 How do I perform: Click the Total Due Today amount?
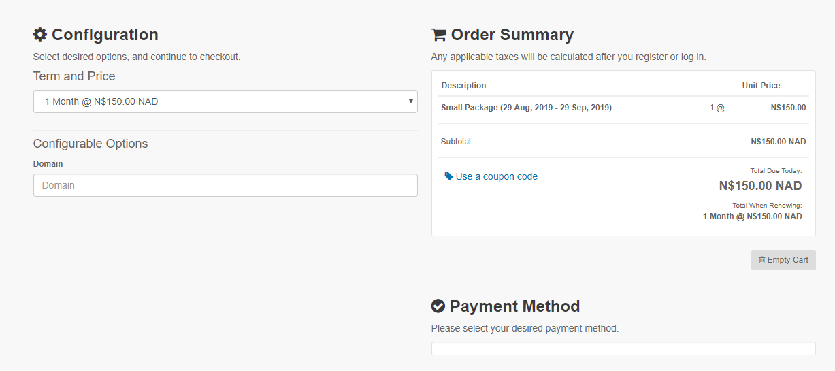click(x=760, y=186)
